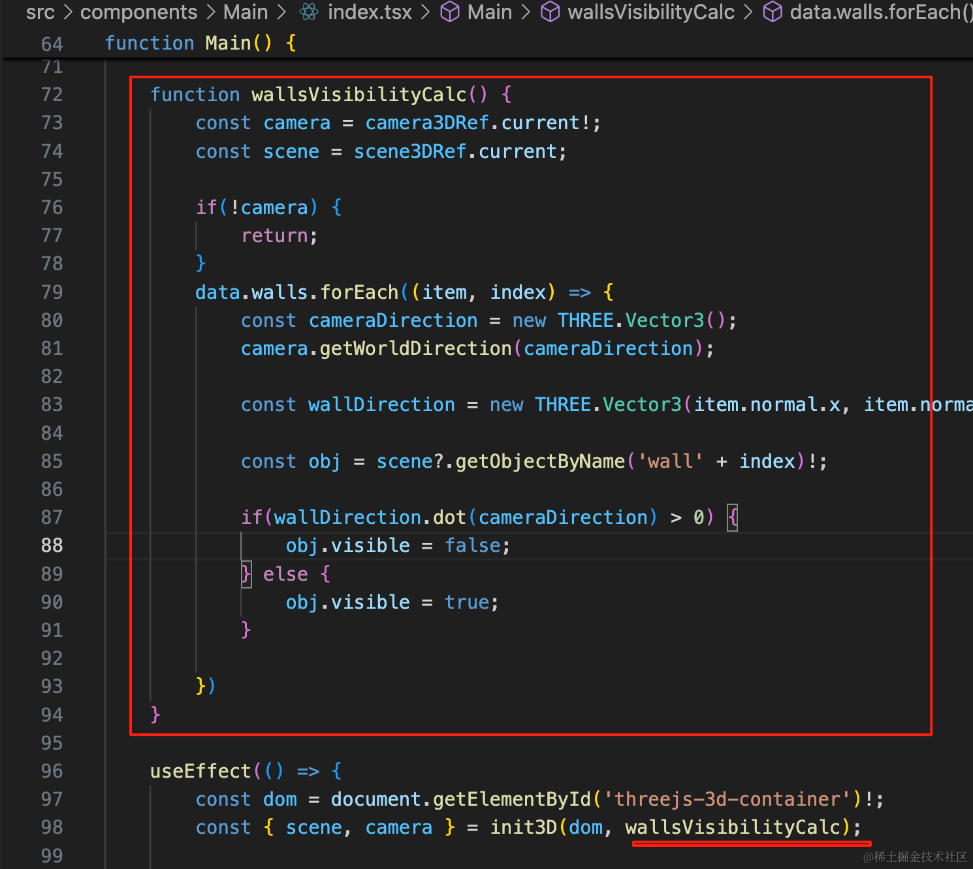The height and width of the screenshot is (869, 973).
Task: Click 'getObjectByName' on line 85
Action: coord(540,461)
